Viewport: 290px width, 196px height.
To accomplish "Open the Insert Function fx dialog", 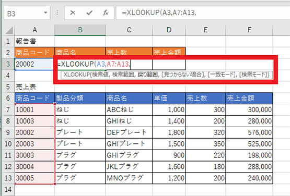I will 106,13.
